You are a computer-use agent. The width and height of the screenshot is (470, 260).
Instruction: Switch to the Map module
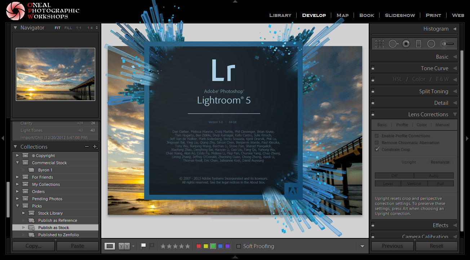[342, 15]
